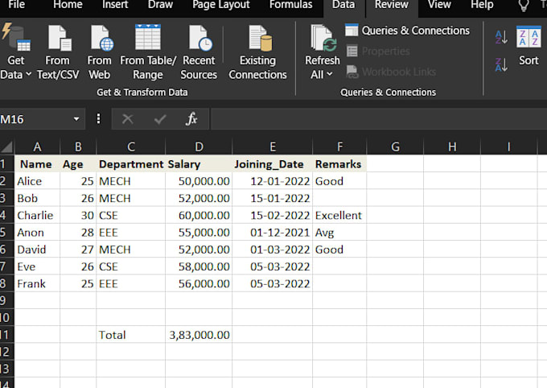547x388 pixels.
Task: Select column D header
Action: coord(199,147)
